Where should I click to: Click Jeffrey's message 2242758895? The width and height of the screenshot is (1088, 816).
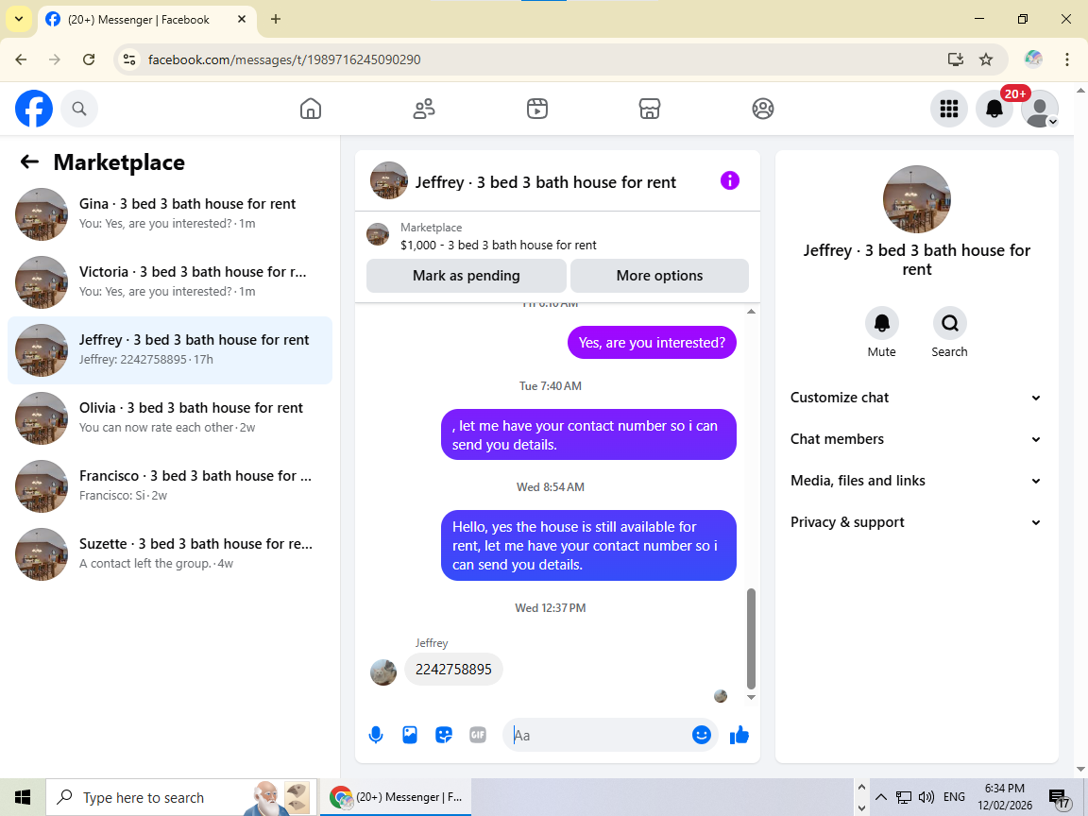[x=453, y=670]
